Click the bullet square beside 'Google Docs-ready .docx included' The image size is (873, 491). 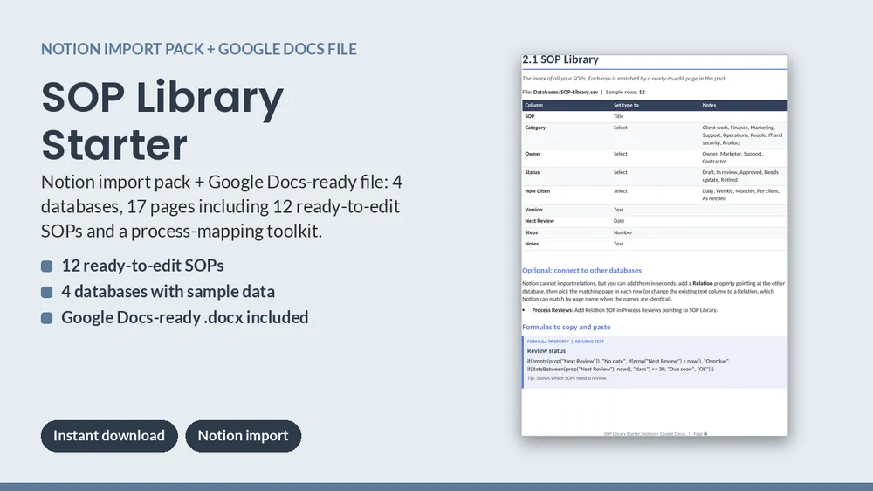tap(47, 318)
